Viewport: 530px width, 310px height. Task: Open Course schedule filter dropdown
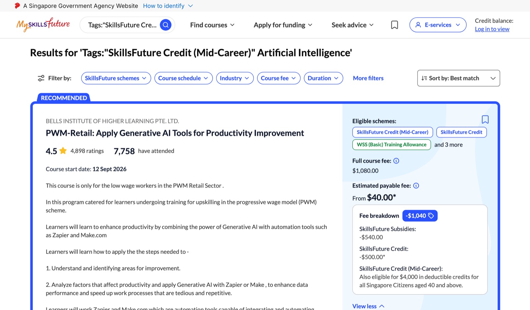(x=184, y=78)
